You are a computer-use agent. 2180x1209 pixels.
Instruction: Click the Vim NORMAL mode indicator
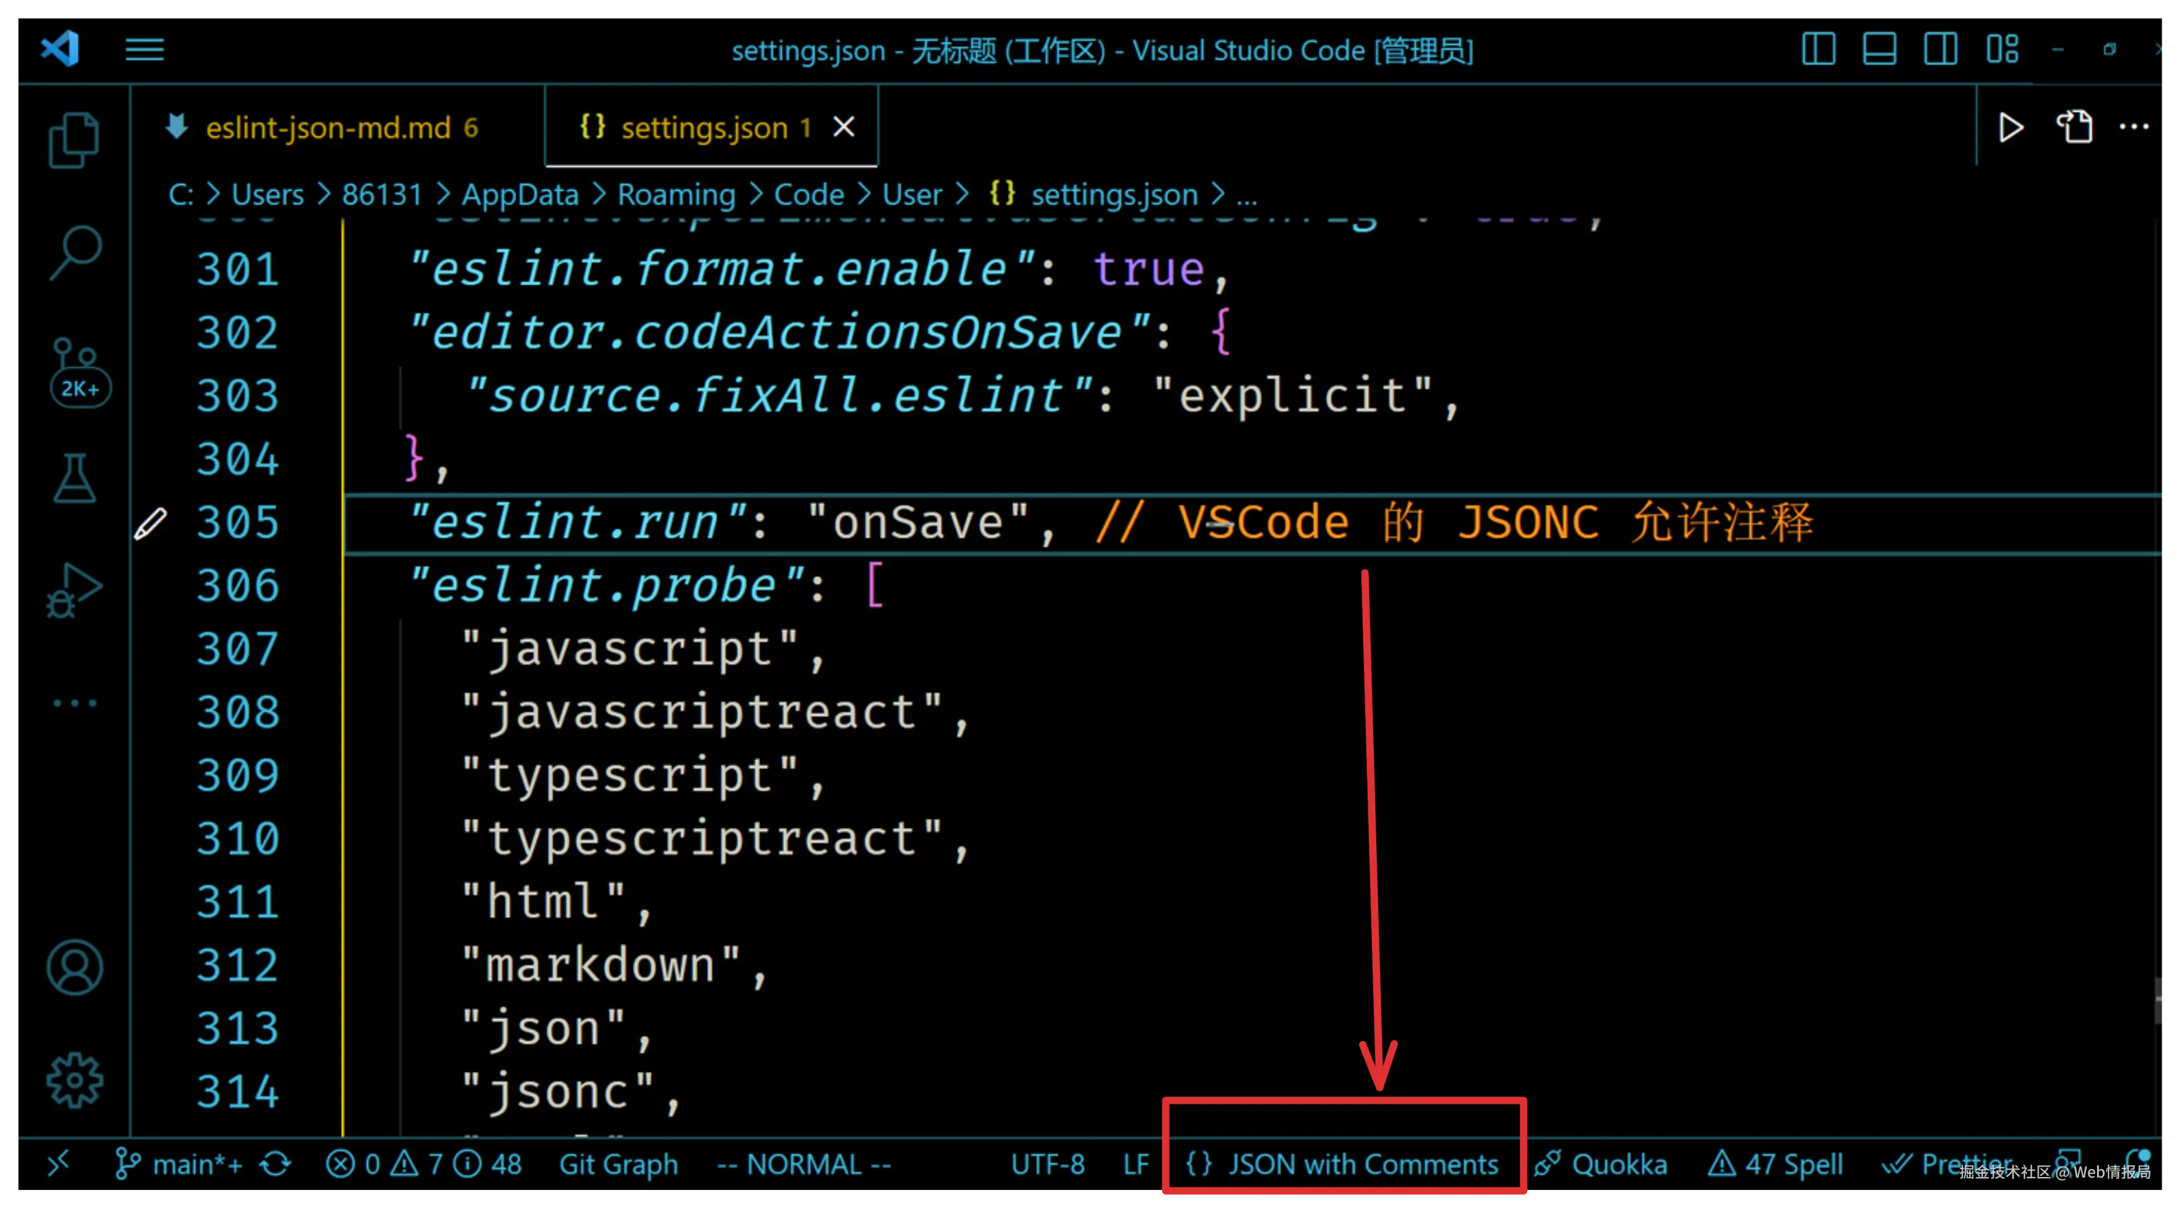coord(803,1164)
